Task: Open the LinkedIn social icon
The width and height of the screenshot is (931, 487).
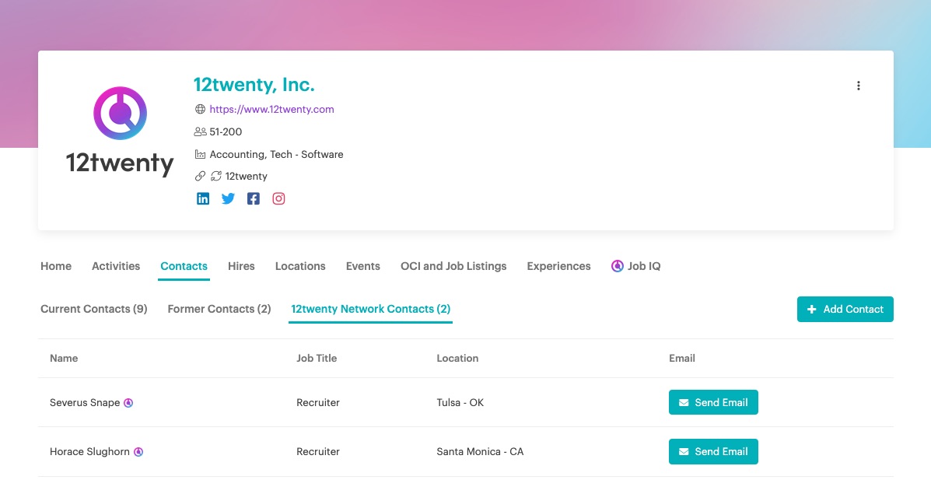Action: [x=203, y=199]
